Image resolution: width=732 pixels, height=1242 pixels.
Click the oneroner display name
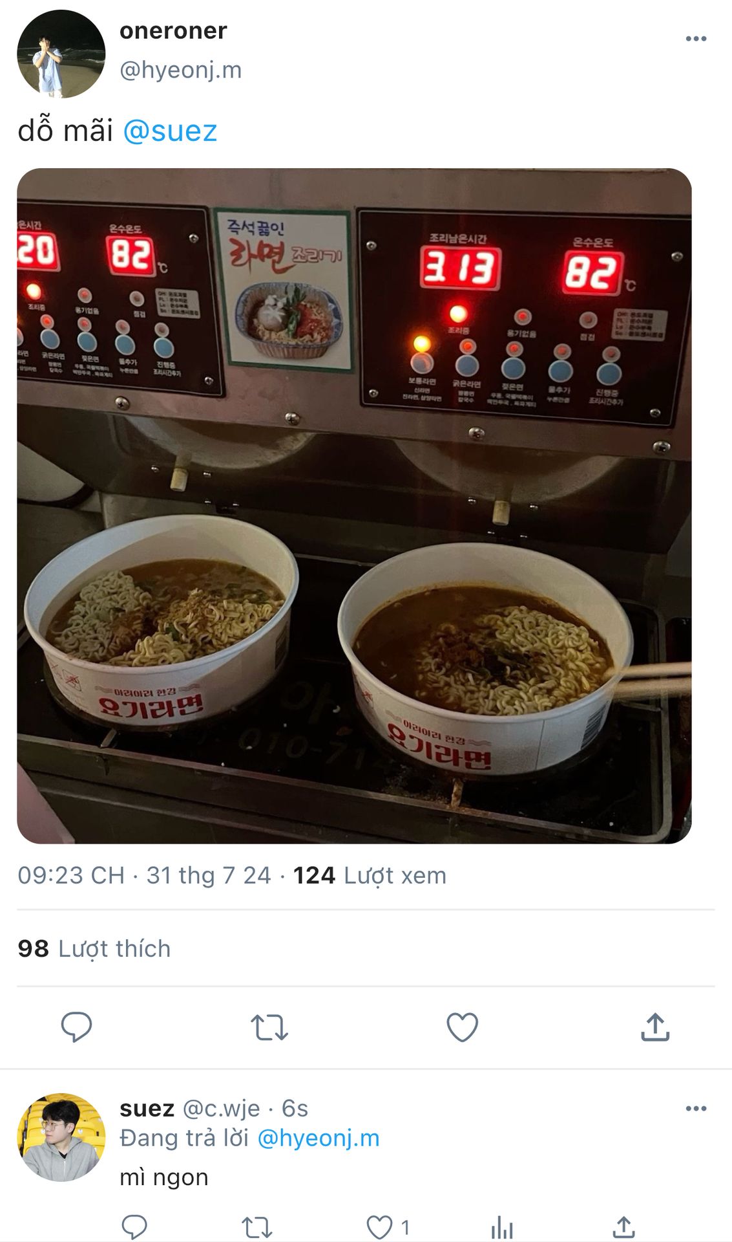click(x=173, y=31)
